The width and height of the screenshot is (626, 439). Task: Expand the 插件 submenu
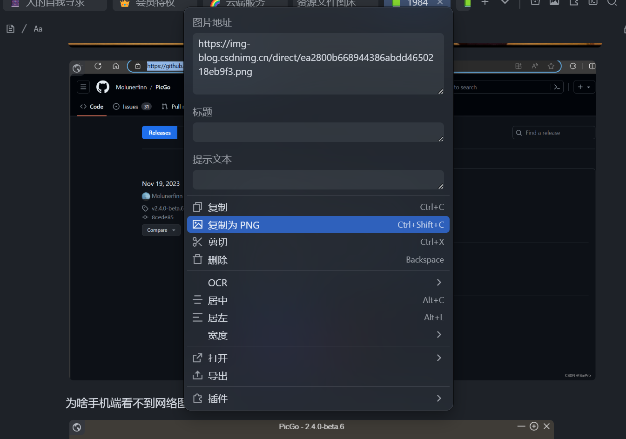tap(318, 398)
